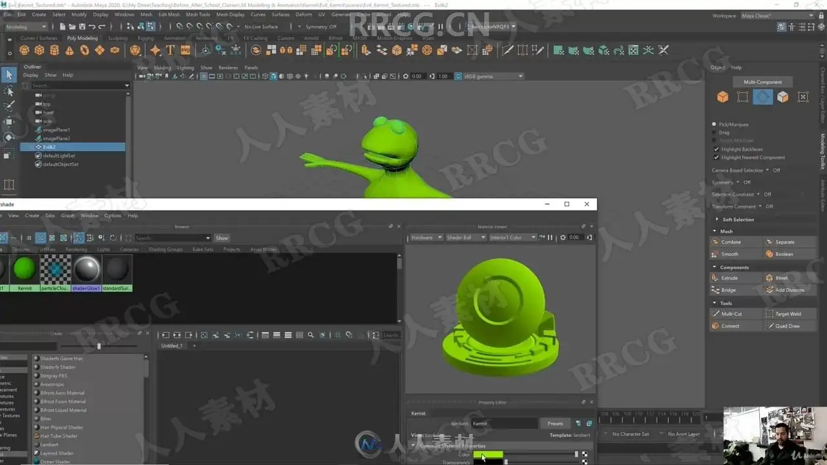This screenshot has width=827, height=465.
Task: Select UV selection mode in Modeling Toolkit
Action: [803, 97]
